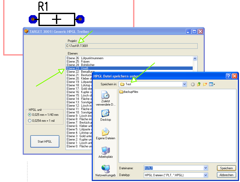Select Ebene 20 Kleber row
The image size is (240, 182).
79,78
